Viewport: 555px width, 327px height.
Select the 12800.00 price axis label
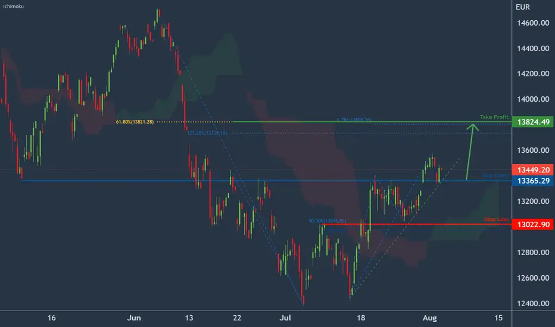[x=533, y=253]
